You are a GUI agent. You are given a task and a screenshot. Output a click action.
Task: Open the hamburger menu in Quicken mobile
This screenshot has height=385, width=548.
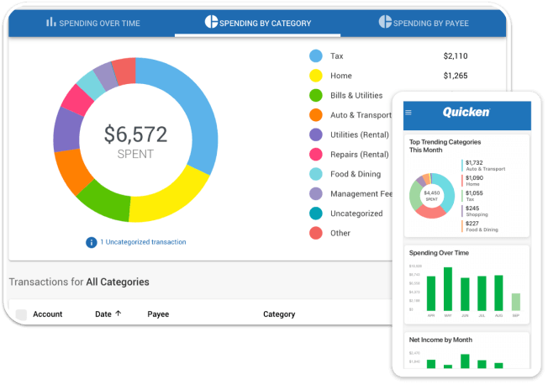(x=409, y=113)
